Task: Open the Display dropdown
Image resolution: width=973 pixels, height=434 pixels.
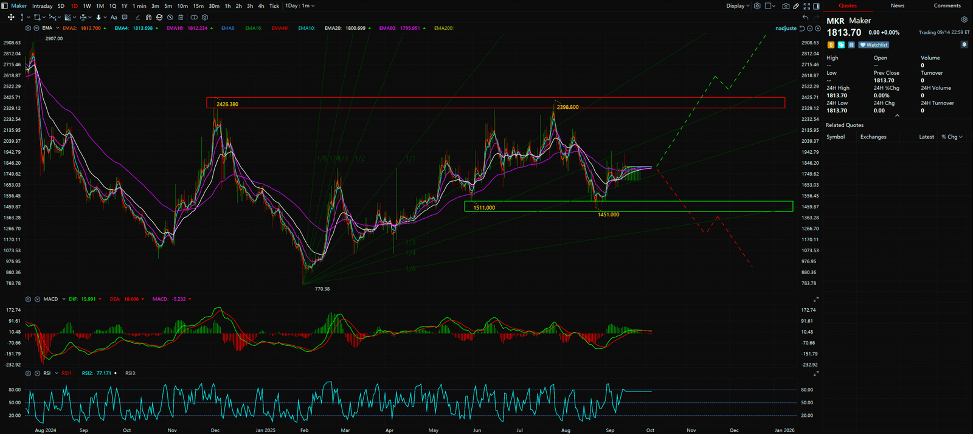Action: click(738, 6)
